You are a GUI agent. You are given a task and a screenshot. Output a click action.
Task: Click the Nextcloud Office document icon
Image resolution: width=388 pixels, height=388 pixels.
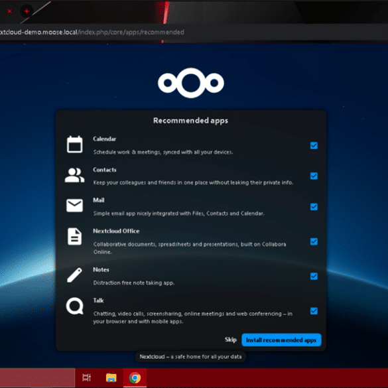coord(74,237)
